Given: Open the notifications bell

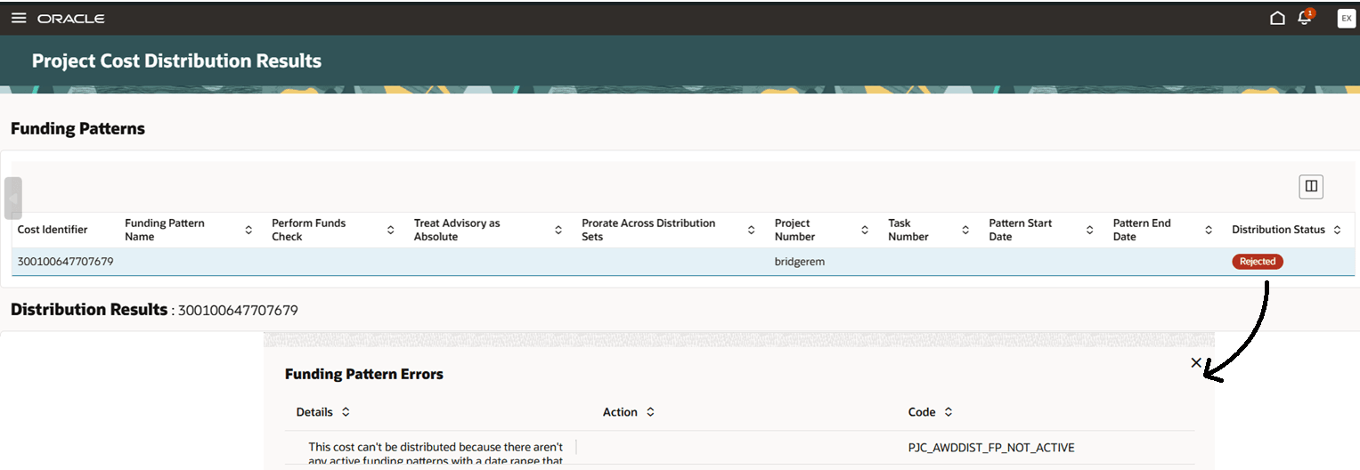Looking at the screenshot, I should pyautogui.click(x=1305, y=18).
